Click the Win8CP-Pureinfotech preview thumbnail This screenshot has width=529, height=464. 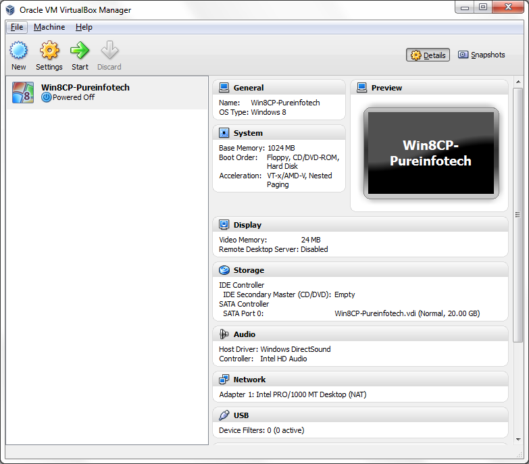point(431,153)
